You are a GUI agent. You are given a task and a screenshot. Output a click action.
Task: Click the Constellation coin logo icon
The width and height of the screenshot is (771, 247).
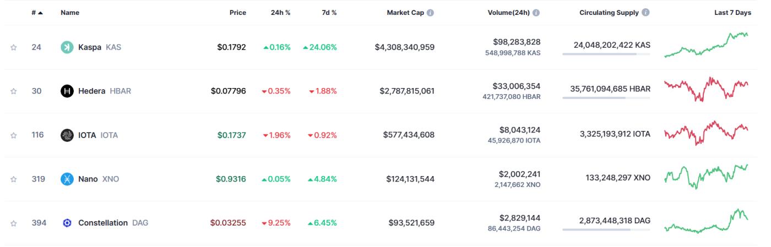point(67,223)
